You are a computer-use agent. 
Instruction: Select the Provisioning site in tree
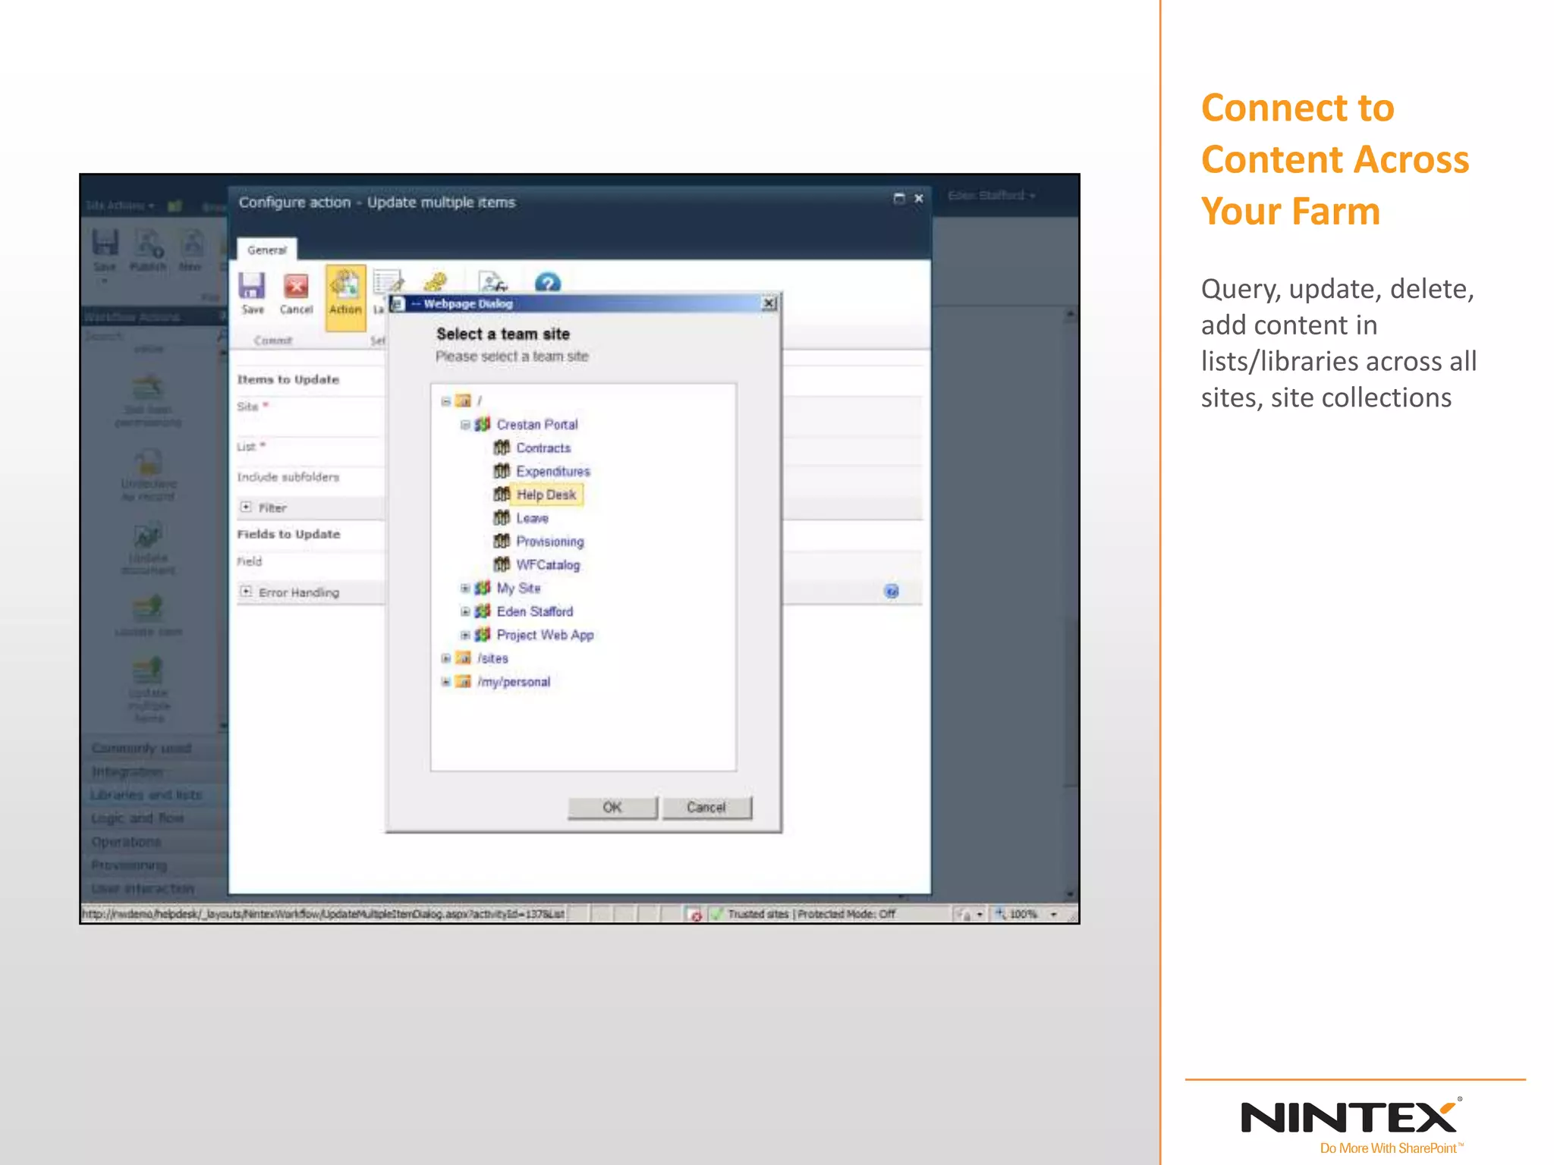[x=550, y=542]
